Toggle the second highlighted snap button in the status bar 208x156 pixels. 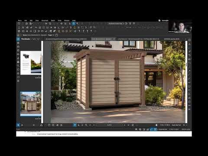155,129
